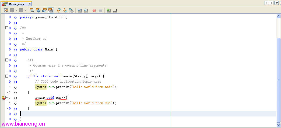This screenshot has height=128, width=281.
Task: Click the '@author qz' text
Action: [36, 39]
